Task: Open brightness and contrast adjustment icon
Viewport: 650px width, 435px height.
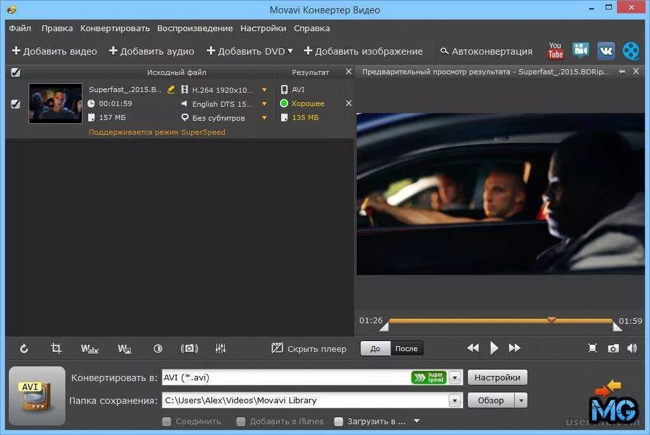Action: click(x=158, y=349)
